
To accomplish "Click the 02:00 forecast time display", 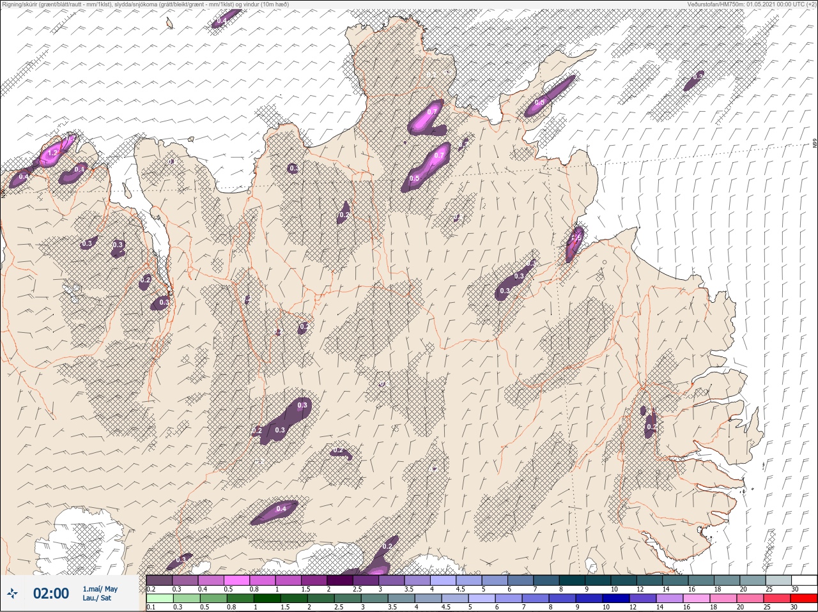I will (x=51, y=593).
